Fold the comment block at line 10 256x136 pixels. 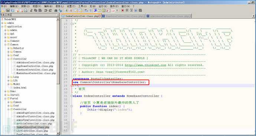[x=72, y=24]
